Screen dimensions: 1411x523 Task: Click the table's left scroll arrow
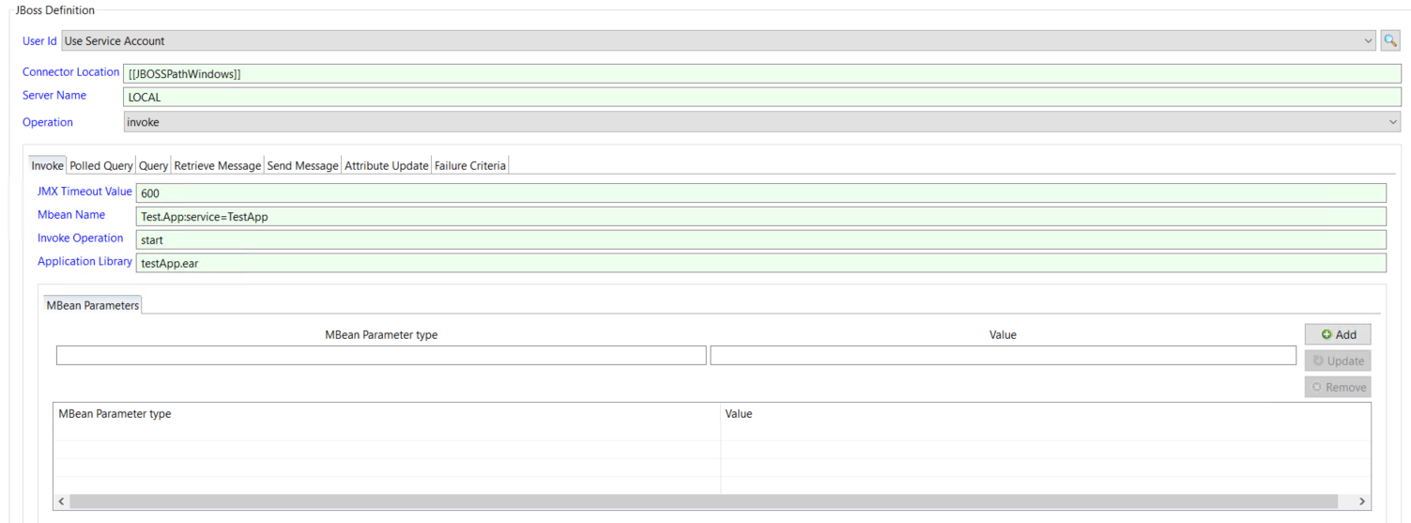coord(62,501)
